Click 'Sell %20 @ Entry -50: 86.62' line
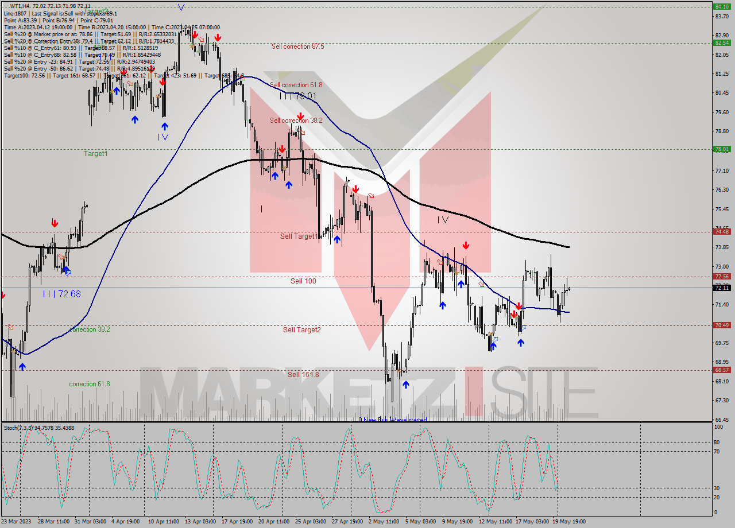 point(79,68)
